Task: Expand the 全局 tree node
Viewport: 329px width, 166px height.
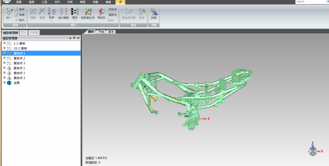Action: pos(4,83)
